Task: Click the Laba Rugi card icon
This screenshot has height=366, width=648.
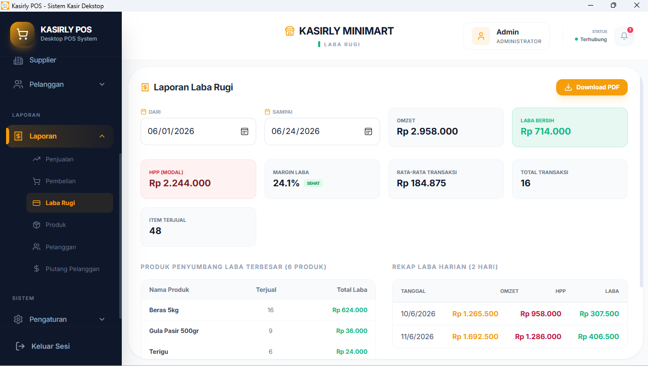Action: click(x=37, y=203)
